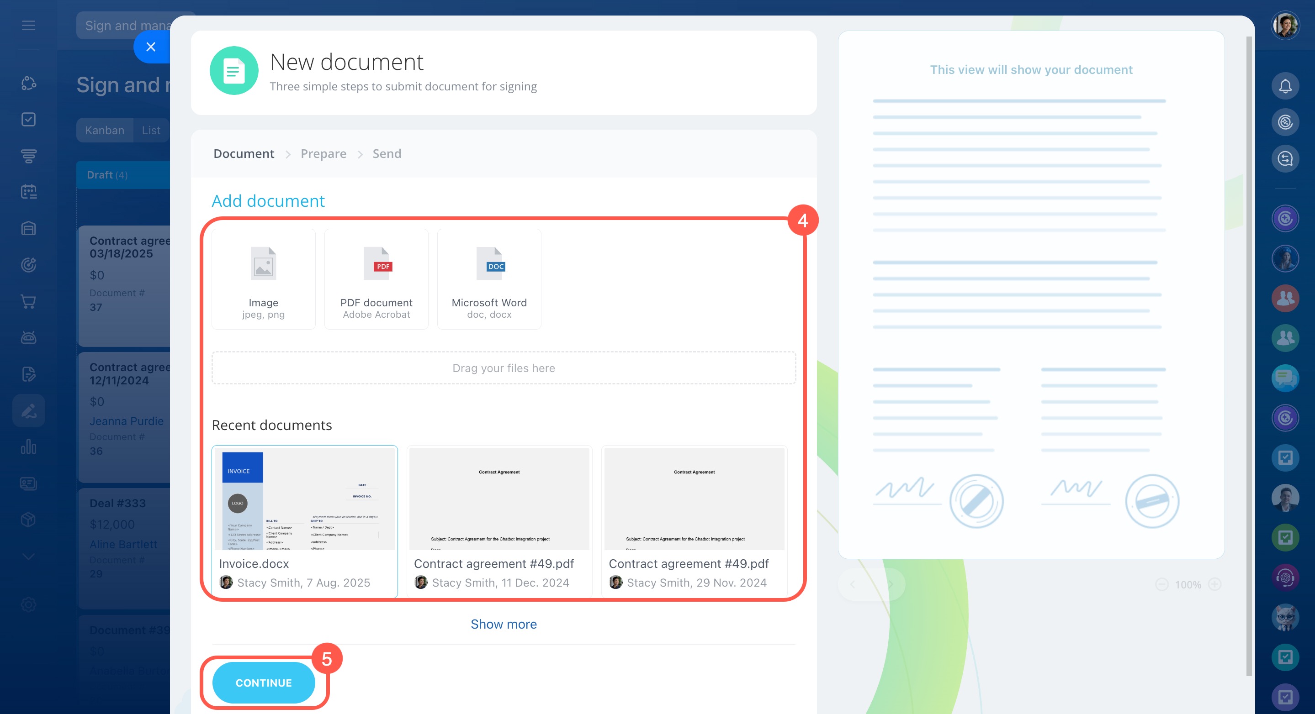
Task: Open the OpenAI-style purple icon in right panel
Action: click(x=1285, y=577)
